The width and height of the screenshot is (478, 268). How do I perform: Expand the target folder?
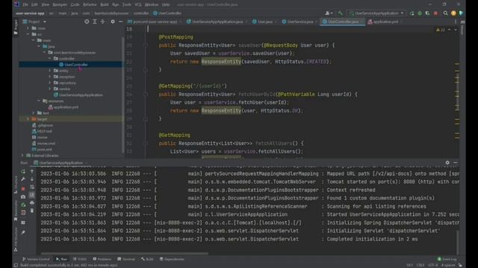(28, 119)
